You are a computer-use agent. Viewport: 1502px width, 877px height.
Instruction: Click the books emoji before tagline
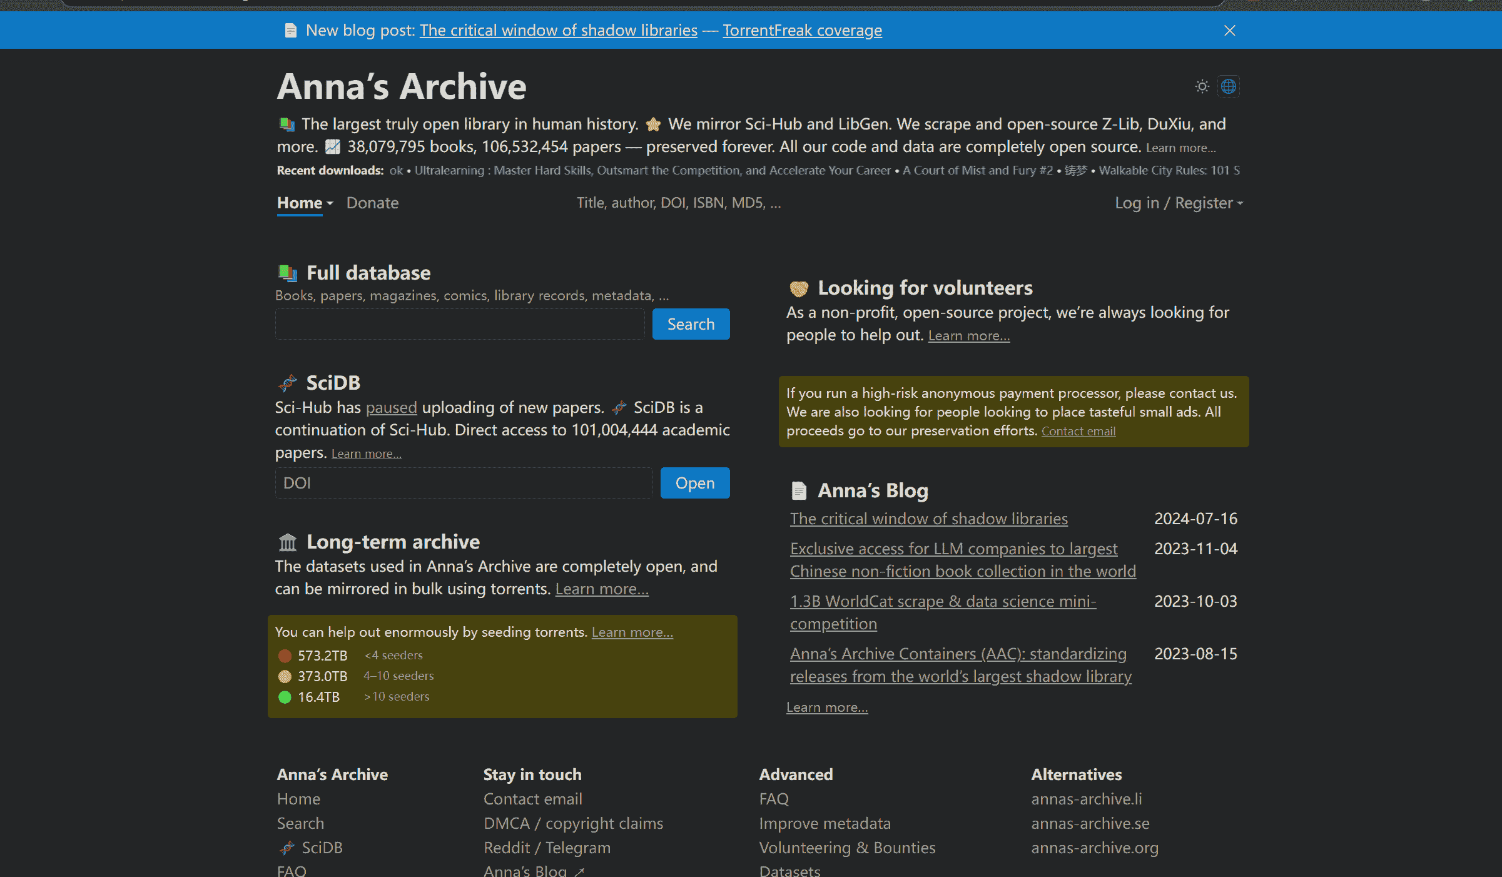(287, 124)
